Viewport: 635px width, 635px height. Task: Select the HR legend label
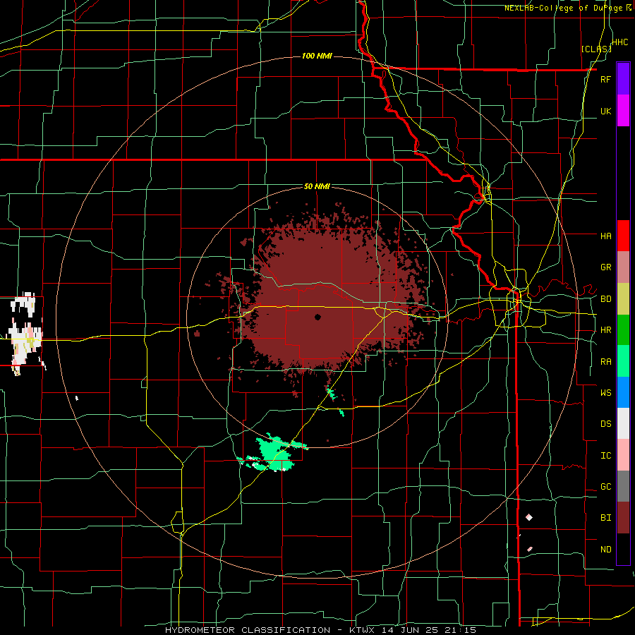click(605, 330)
